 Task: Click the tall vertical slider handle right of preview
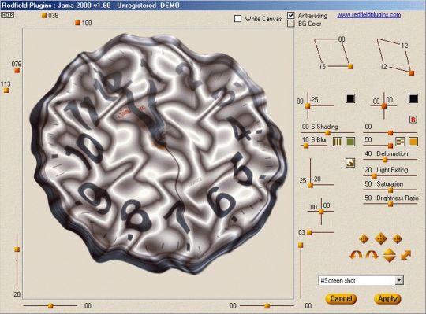[x=301, y=246]
